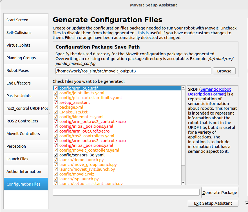The image size is (248, 212).
Task: Toggle config/pilz_cartesian_limits.yaml checkbox
Action: 56,97
